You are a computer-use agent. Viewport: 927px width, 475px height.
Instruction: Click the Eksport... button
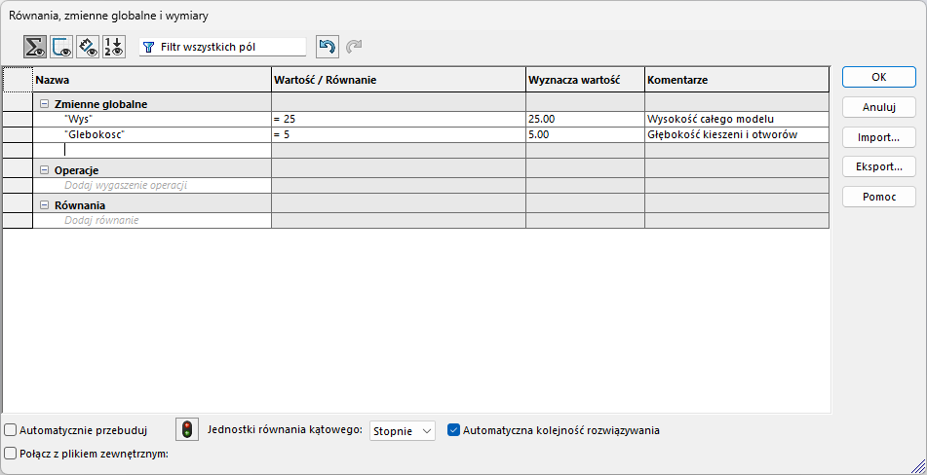pos(878,166)
